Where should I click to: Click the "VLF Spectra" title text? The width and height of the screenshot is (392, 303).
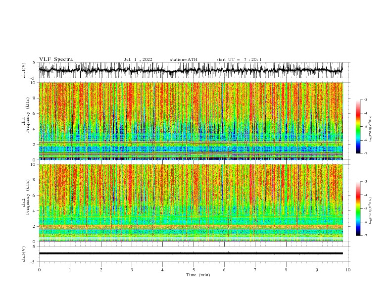click(56, 59)
